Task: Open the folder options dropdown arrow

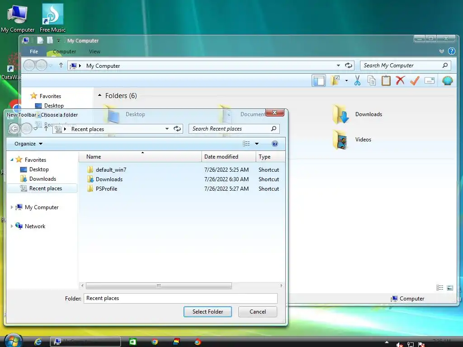Action: click(346, 80)
